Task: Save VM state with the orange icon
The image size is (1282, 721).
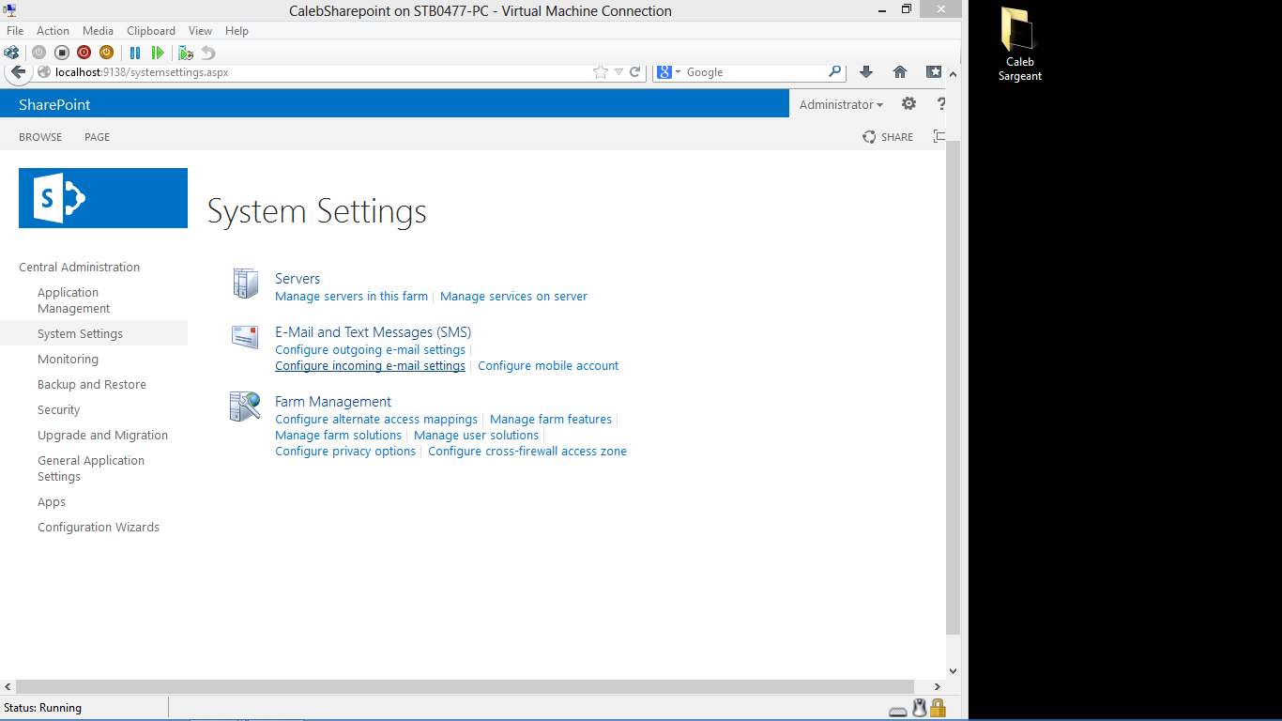Action: pyautogui.click(x=106, y=53)
